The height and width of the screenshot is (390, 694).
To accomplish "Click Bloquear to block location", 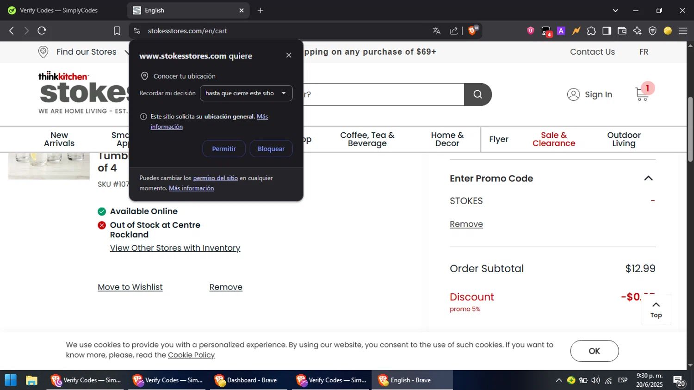I will coord(271,149).
